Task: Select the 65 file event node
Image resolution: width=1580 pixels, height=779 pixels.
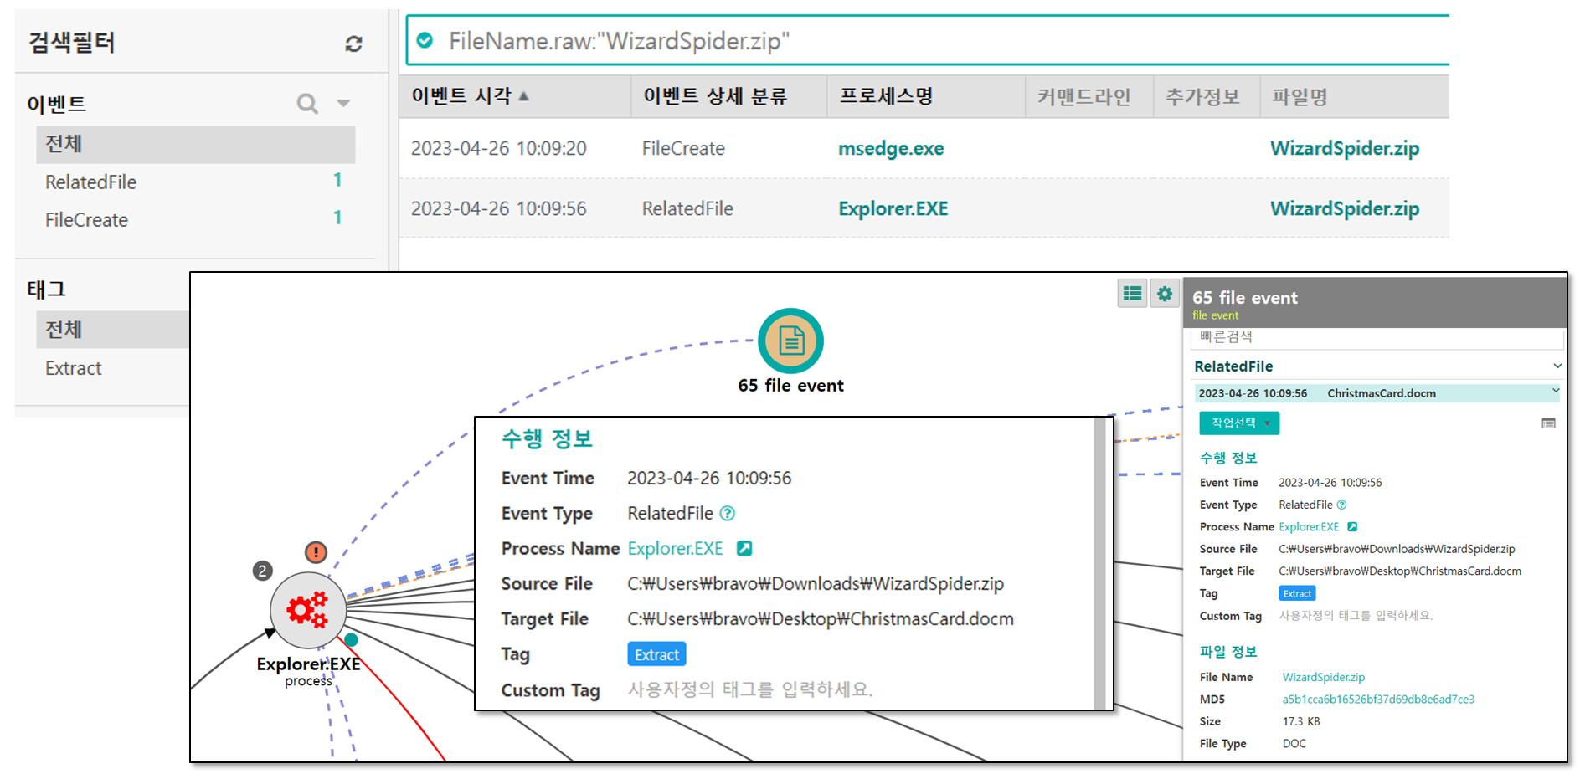Action: (x=790, y=341)
